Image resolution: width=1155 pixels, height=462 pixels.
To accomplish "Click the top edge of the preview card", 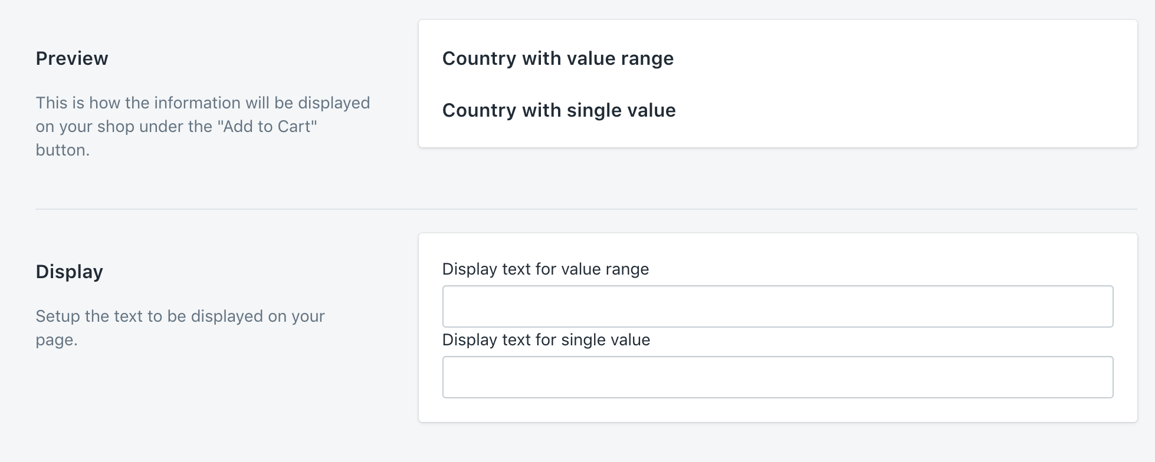I will click(777, 19).
